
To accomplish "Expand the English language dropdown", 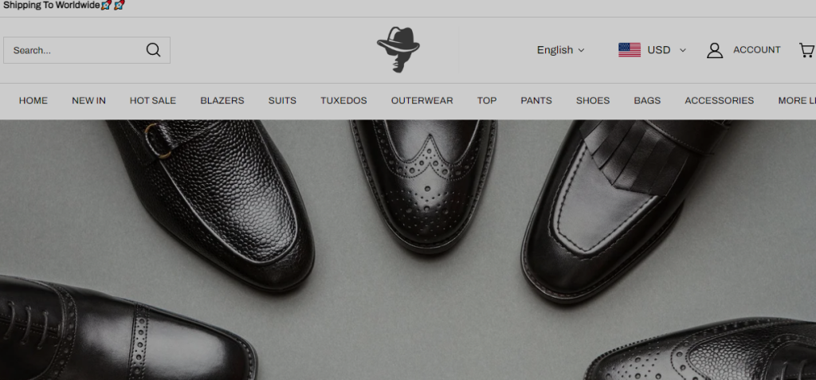I will click(x=560, y=50).
